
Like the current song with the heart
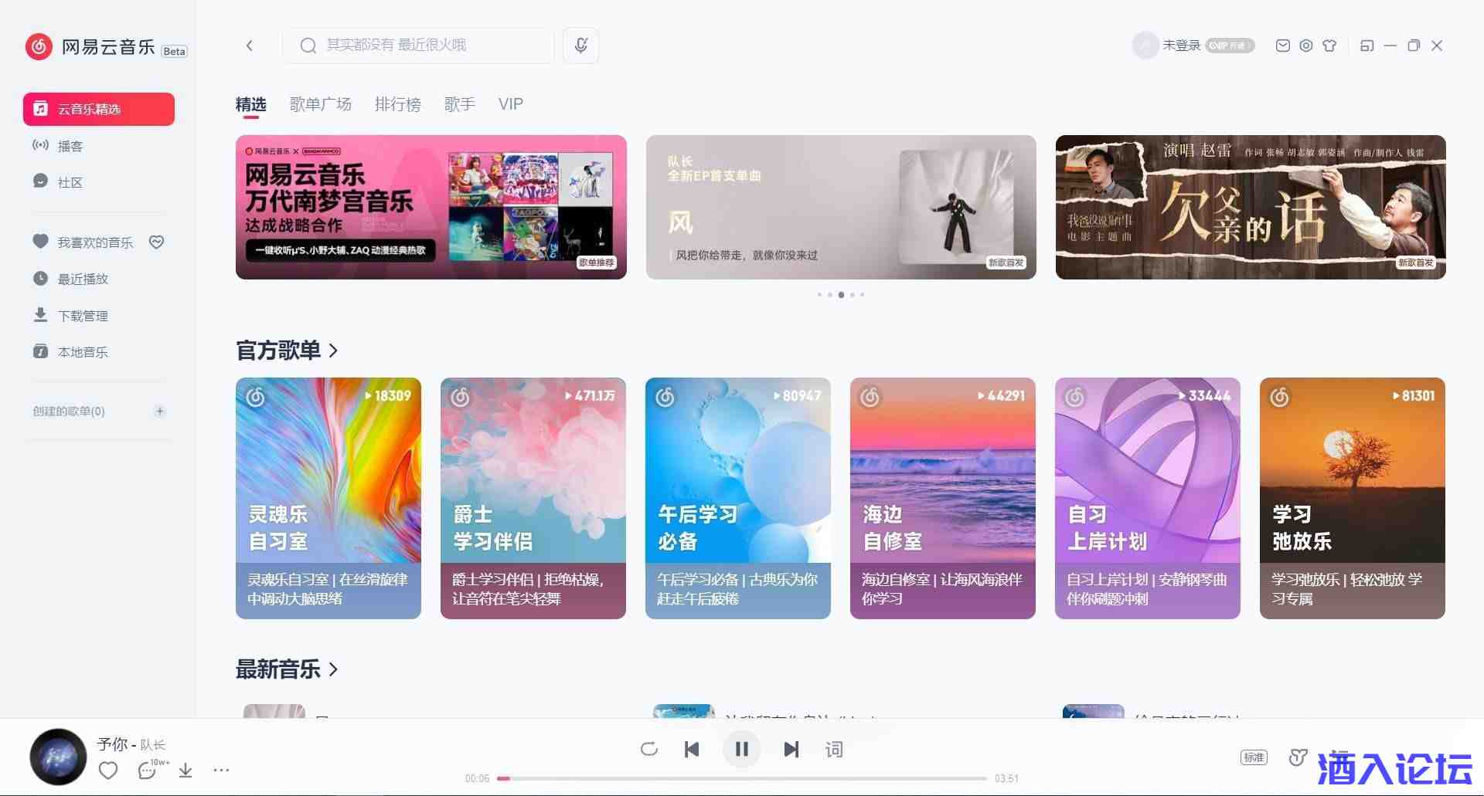click(108, 771)
